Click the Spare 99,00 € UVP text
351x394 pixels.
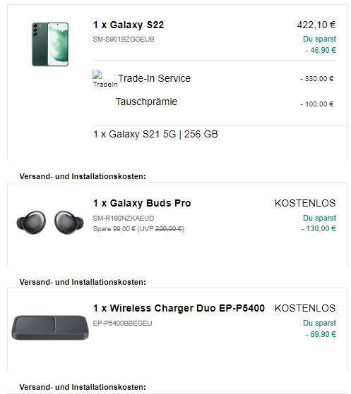click(138, 229)
